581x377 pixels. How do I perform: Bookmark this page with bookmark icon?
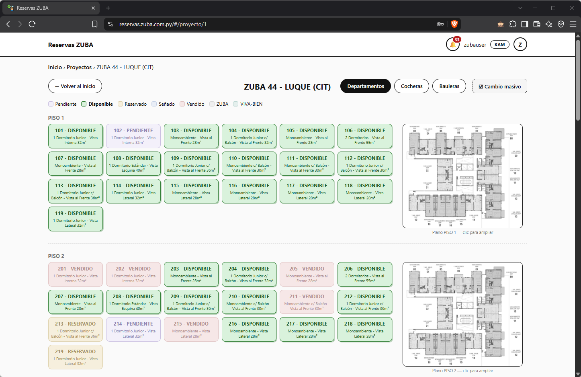click(x=95, y=24)
